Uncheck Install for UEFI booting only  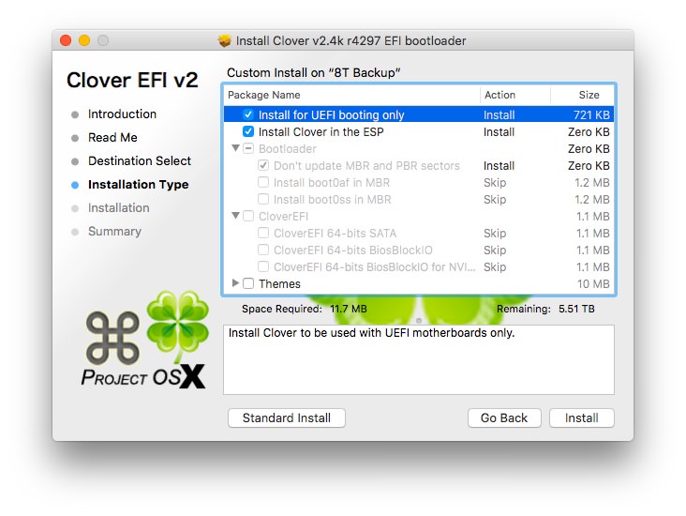pyautogui.click(x=248, y=114)
